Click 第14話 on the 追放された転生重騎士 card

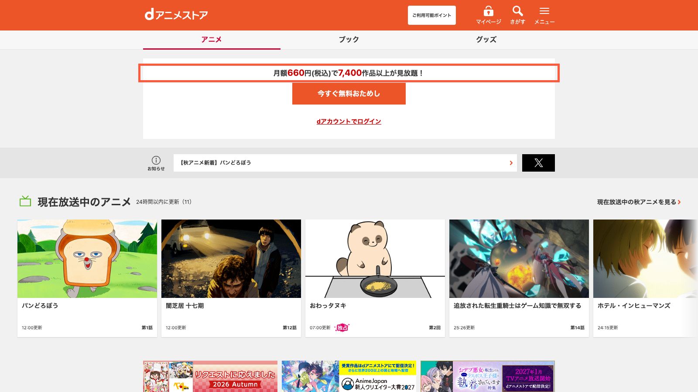[578, 328]
